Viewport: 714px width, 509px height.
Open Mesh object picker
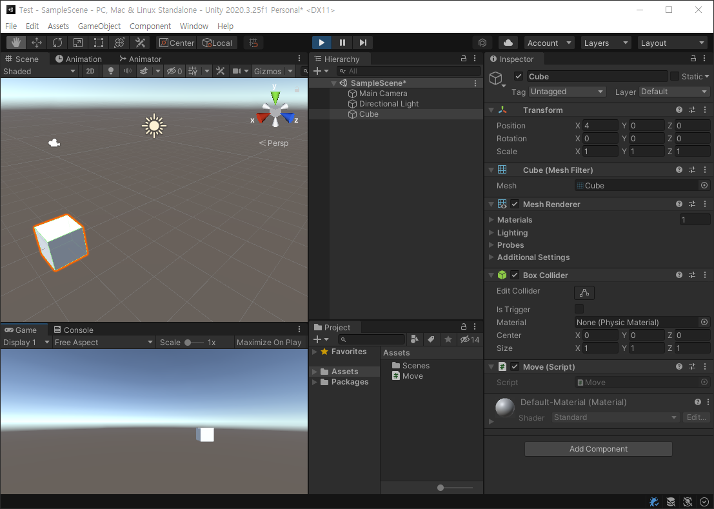(x=704, y=185)
